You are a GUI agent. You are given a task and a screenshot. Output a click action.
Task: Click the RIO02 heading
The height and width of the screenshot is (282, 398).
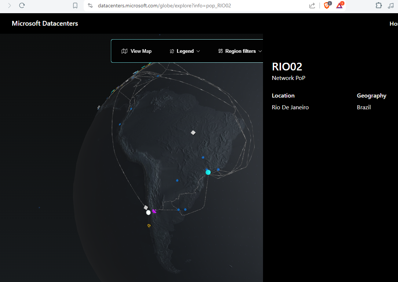coord(287,67)
